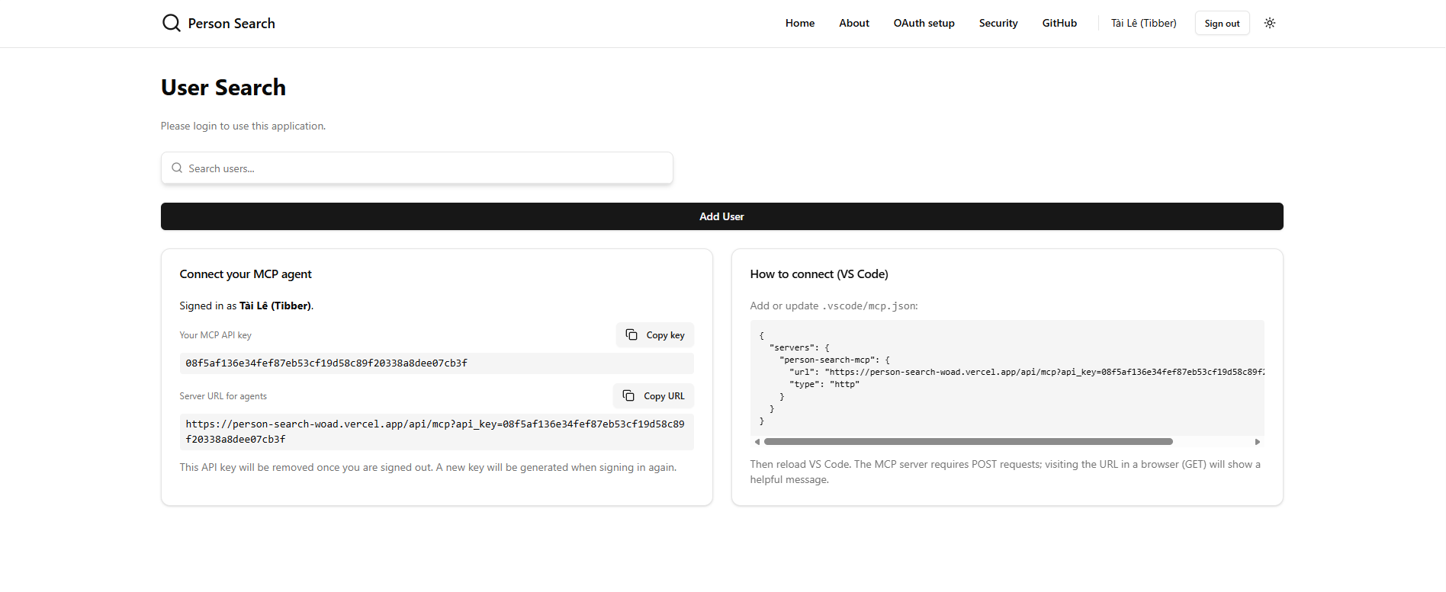Image resolution: width=1446 pixels, height=592 pixels.
Task: Click the '.vscode/mcp.json' instruction text
Action: 834,306
